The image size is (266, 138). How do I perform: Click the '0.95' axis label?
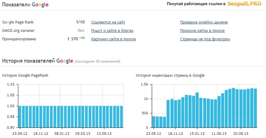[x=11, y=117]
